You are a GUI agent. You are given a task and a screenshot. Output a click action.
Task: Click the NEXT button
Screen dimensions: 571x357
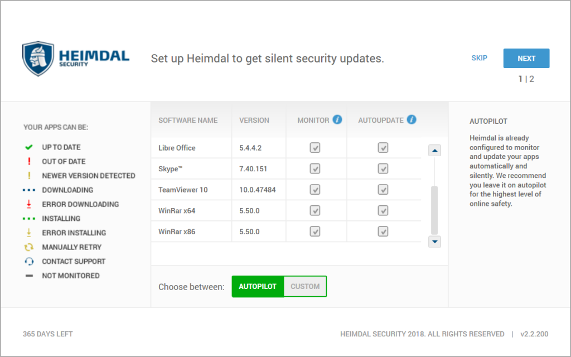(x=526, y=58)
